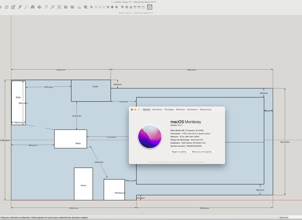Open the Extension Warehouse
Screen dimensions: 302x220
[72, 7]
